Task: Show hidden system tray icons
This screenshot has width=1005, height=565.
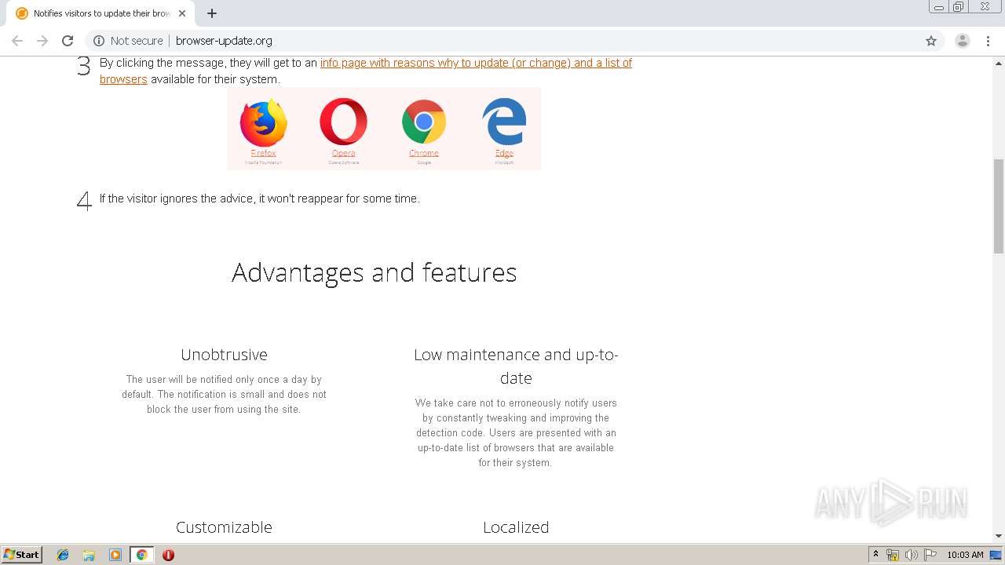Action: tap(875, 555)
